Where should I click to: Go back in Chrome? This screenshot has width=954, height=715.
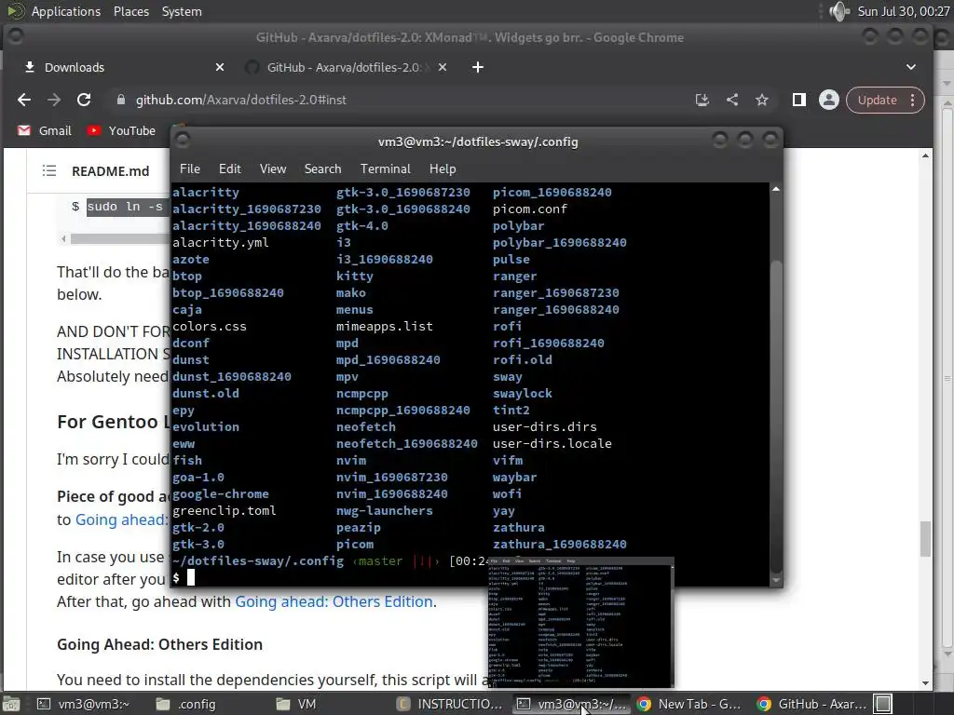23,100
